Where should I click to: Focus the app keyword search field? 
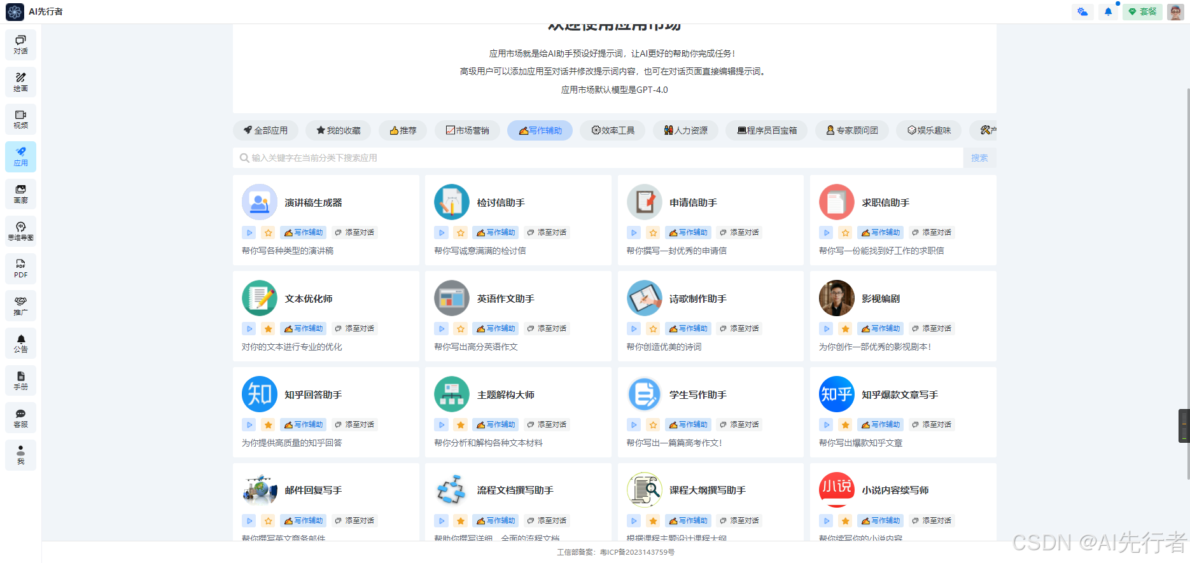pos(598,158)
